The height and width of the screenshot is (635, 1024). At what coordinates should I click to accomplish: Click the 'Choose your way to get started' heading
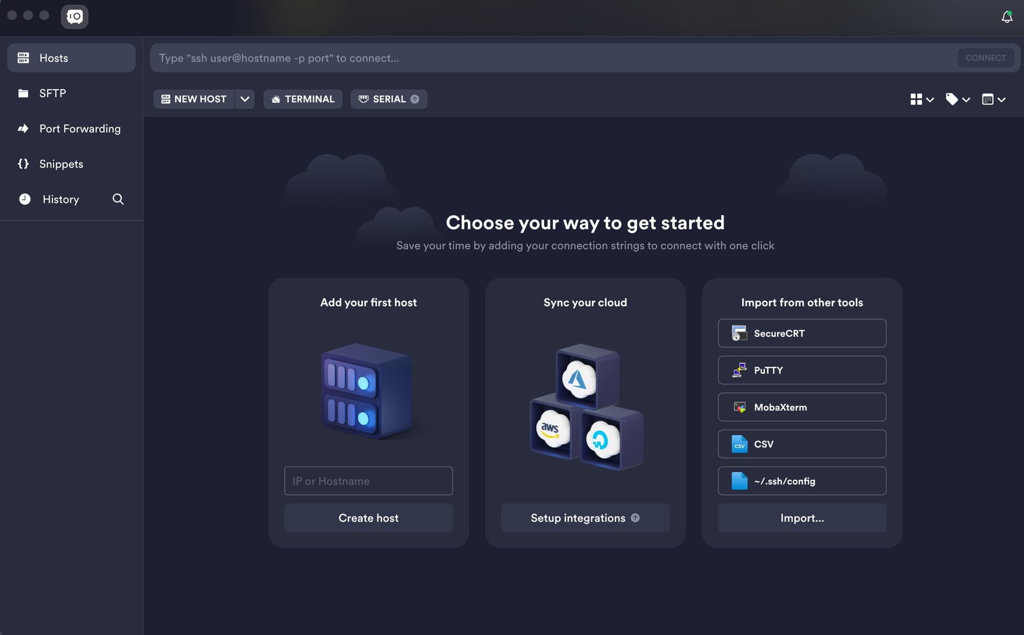click(585, 222)
